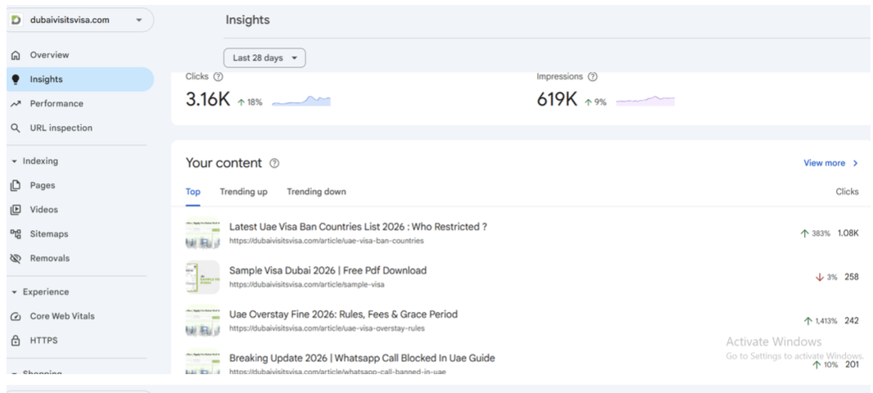
Task: Open the Performance trend icon
Action: coord(16,103)
